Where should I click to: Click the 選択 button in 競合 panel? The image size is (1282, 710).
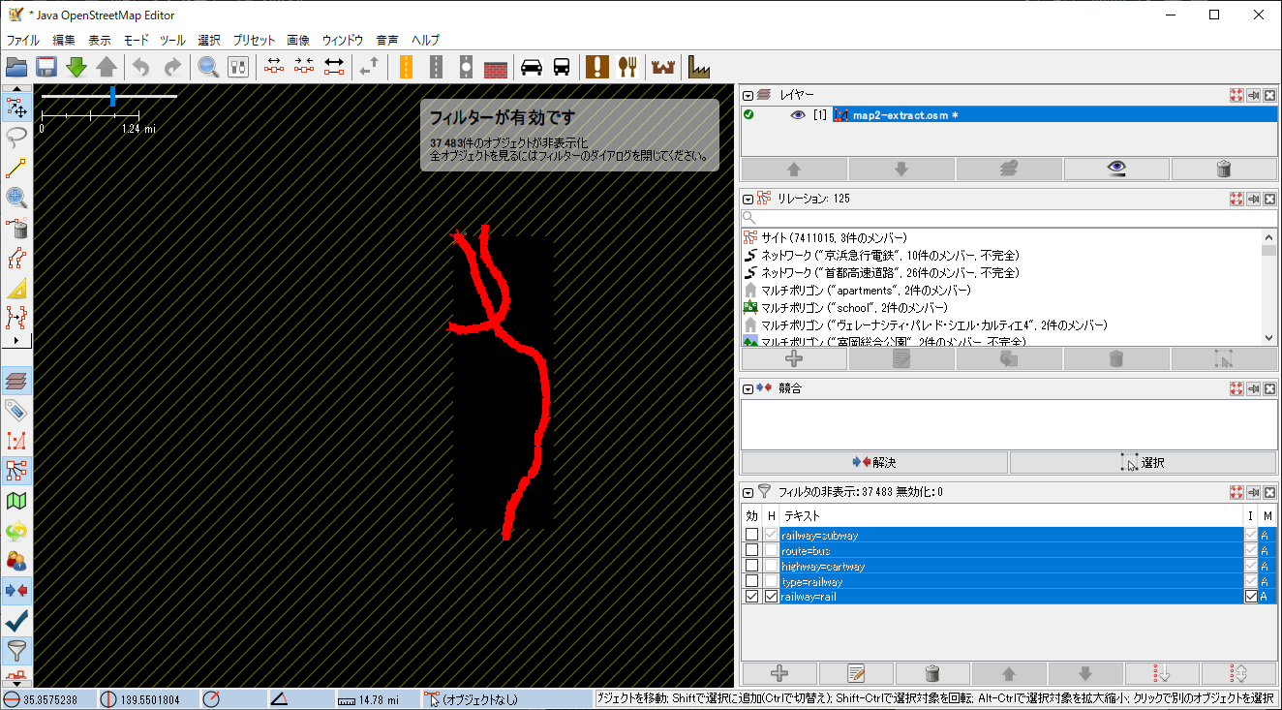pyautogui.click(x=1143, y=463)
